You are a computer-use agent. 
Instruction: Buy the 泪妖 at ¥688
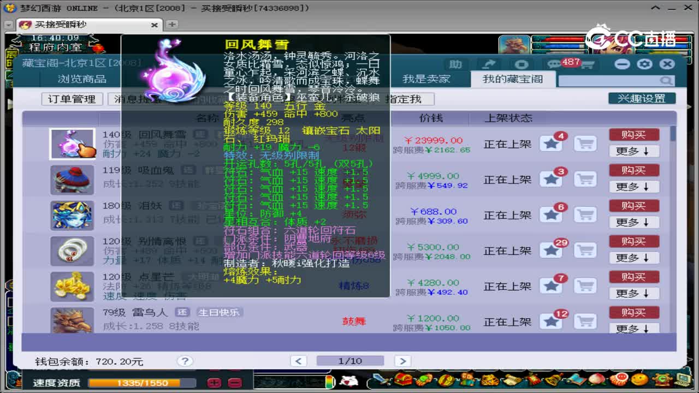634,206
